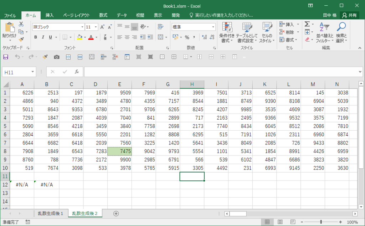Viewport: 365px width, 226px height.
Task: Save the workbook via quick access toolbar
Action: click(6, 57)
